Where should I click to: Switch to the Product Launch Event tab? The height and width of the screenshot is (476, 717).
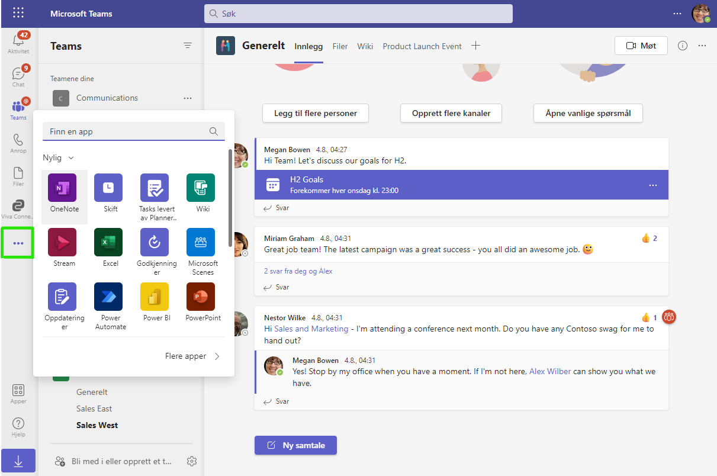coord(422,46)
